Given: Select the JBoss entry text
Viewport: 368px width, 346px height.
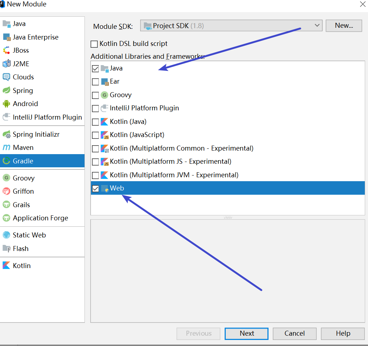Looking at the screenshot, I should coord(21,50).
